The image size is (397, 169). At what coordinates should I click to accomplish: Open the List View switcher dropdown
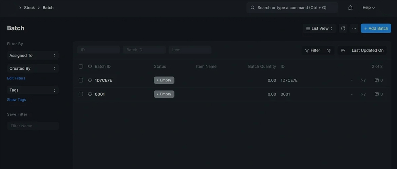pyautogui.click(x=319, y=29)
